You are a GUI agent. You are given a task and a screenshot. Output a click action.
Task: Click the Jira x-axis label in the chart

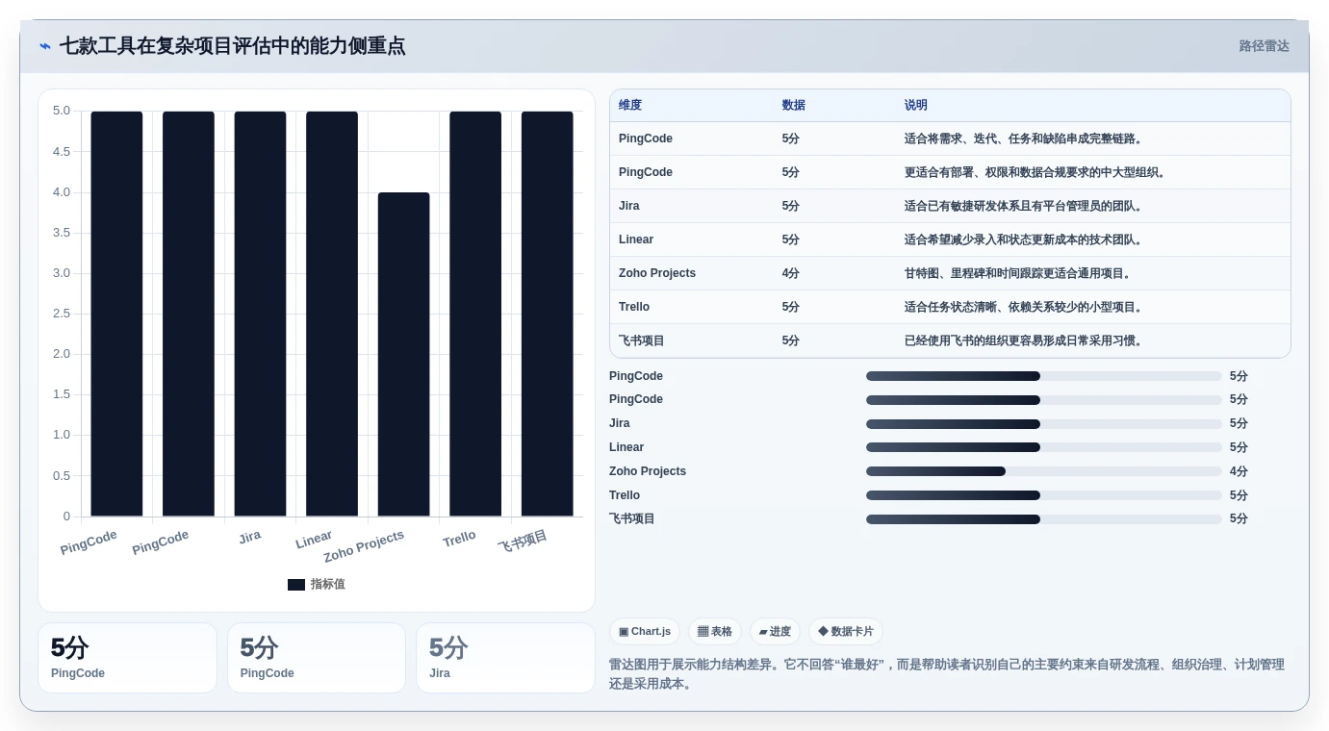coord(249,537)
